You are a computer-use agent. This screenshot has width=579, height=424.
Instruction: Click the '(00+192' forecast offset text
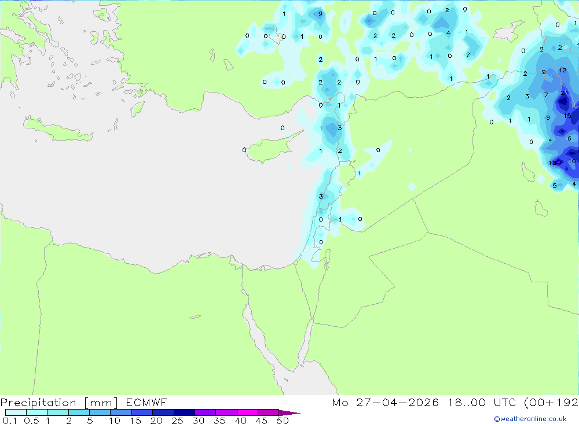[x=551, y=403]
